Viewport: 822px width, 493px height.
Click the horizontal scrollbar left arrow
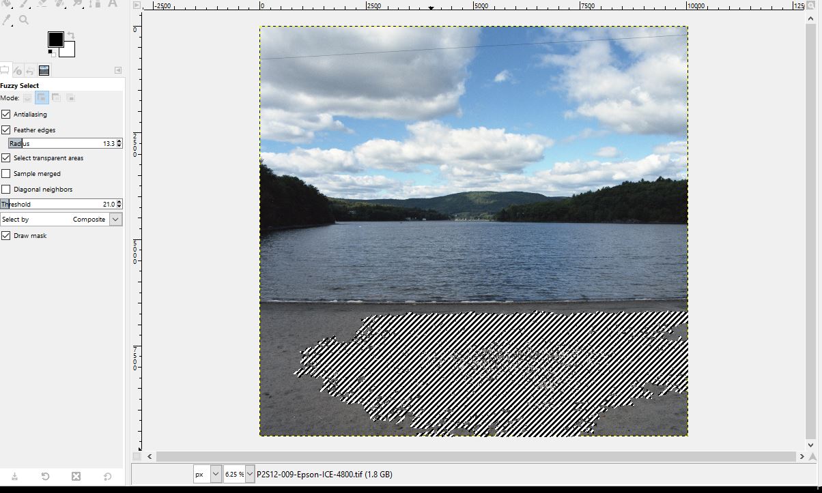pyautogui.click(x=150, y=456)
